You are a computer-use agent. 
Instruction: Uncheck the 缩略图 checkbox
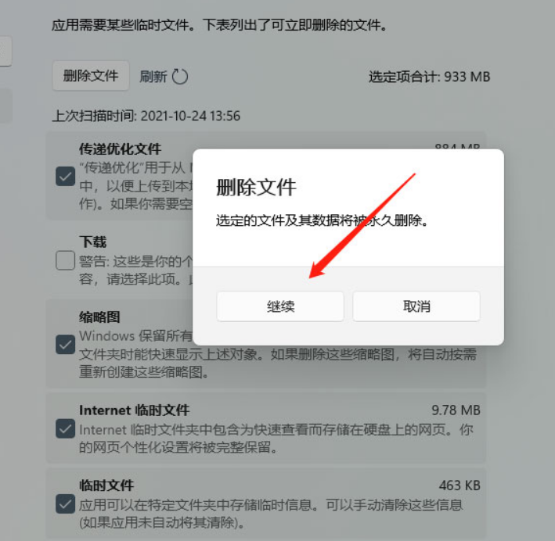65,345
